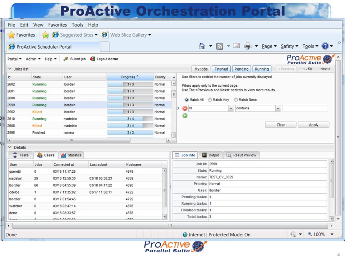This screenshot has width=345, height=259.
Task: Click the Submit job icon
Action: click(65, 59)
